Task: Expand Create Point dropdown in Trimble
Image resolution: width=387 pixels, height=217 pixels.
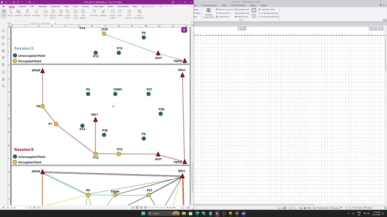Action: pyautogui.click(x=230, y=17)
